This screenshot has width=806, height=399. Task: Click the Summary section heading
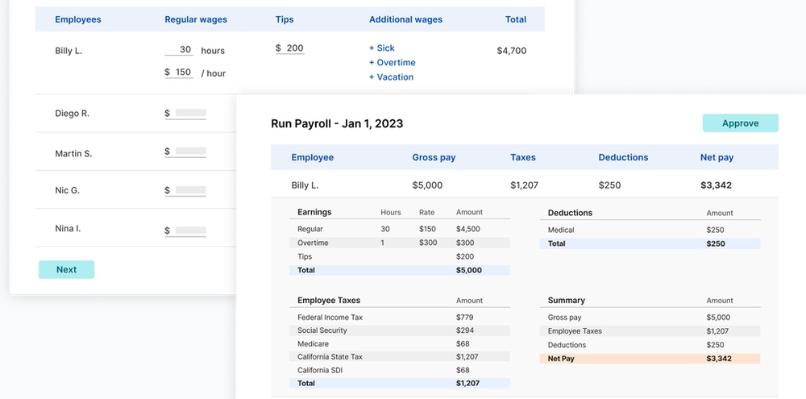pyautogui.click(x=567, y=301)
